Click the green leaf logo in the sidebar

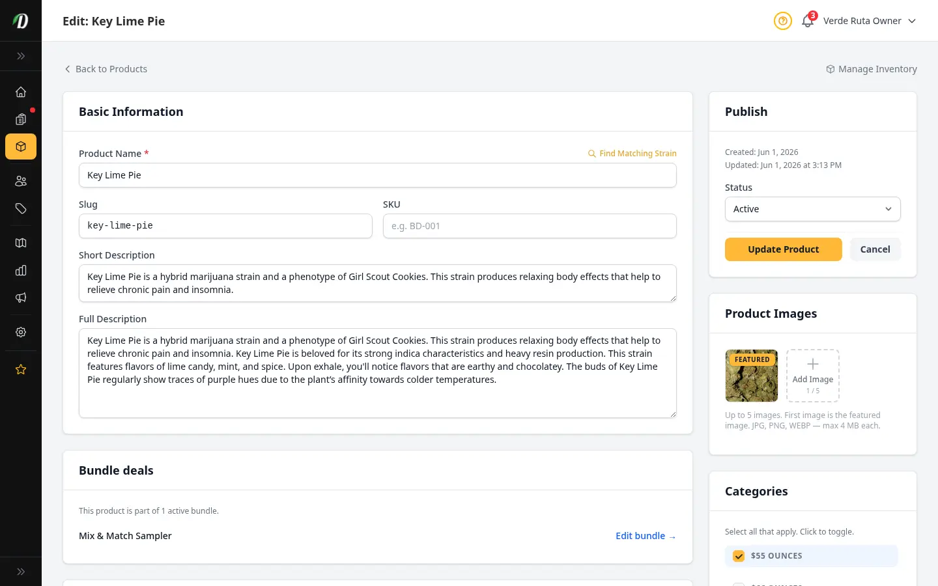point(21,21)
